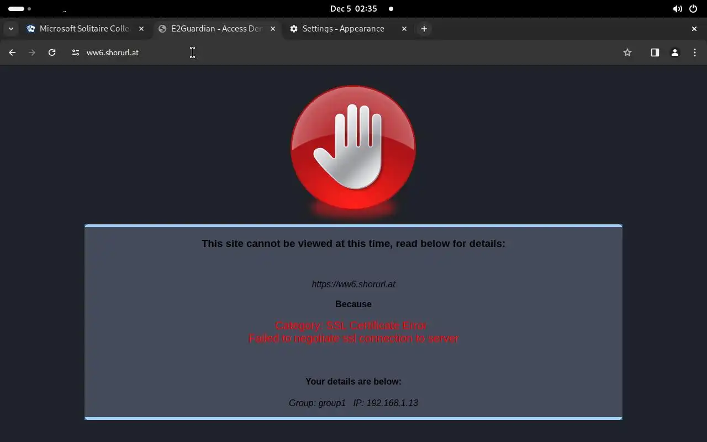Expand the tab search dropdown arrow

[10, 29]
